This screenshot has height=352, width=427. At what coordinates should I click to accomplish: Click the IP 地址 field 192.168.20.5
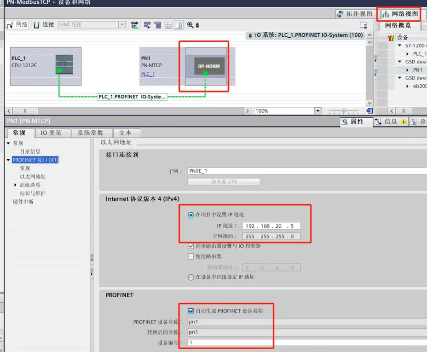point(271,226)
